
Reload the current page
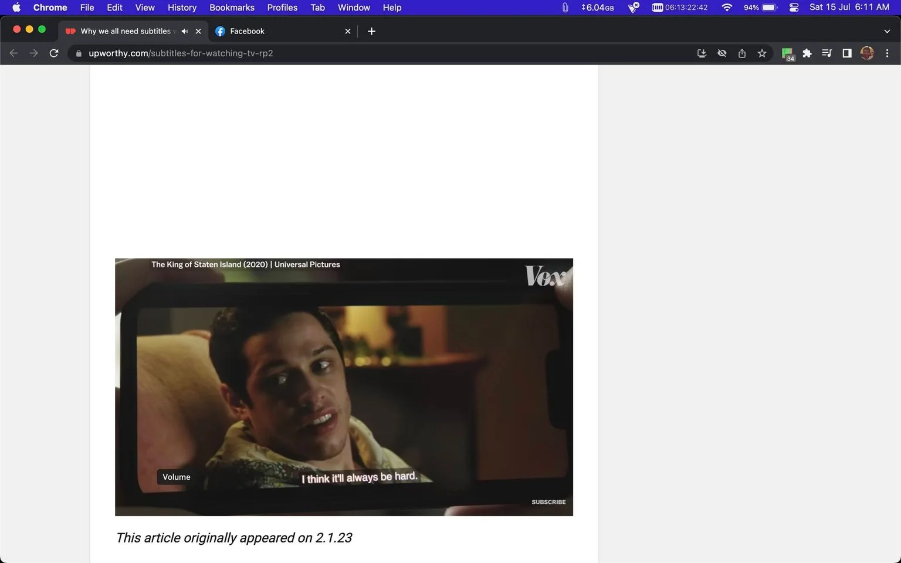54,53
